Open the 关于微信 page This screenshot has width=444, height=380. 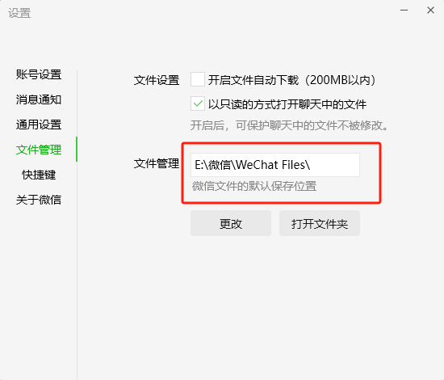pos(39,200)
